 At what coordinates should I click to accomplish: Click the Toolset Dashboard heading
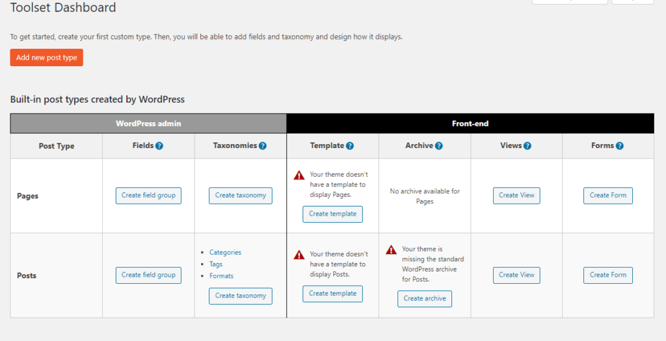[x=63, y=8]
